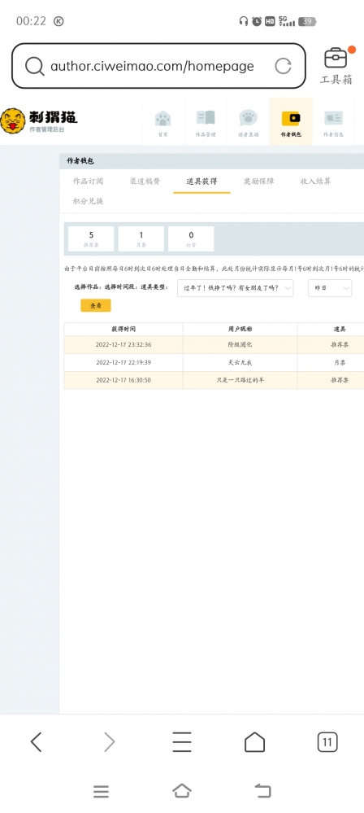364x813 pixels.
Task: Click 推荐票 in the 16:30:50 row
Action: [340, 380]
